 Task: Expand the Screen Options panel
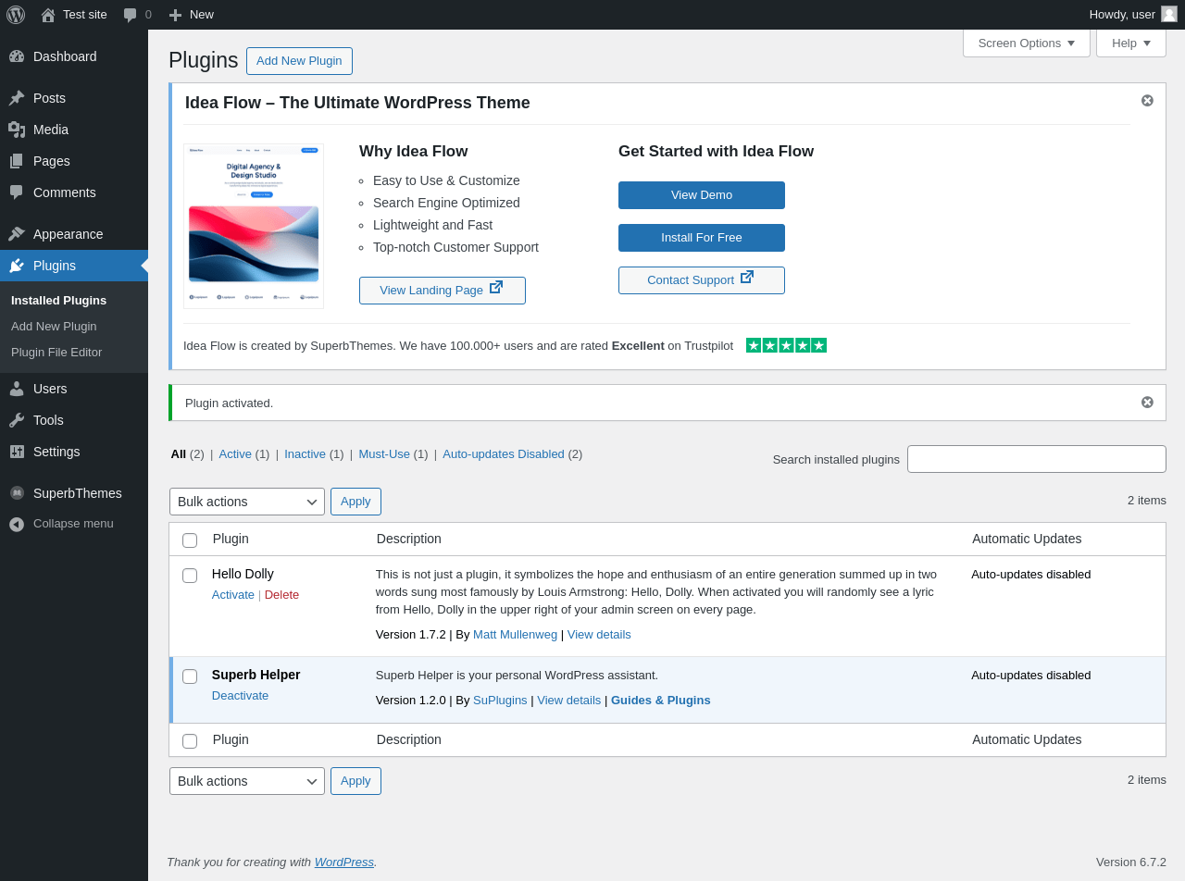click(1027, 43)
